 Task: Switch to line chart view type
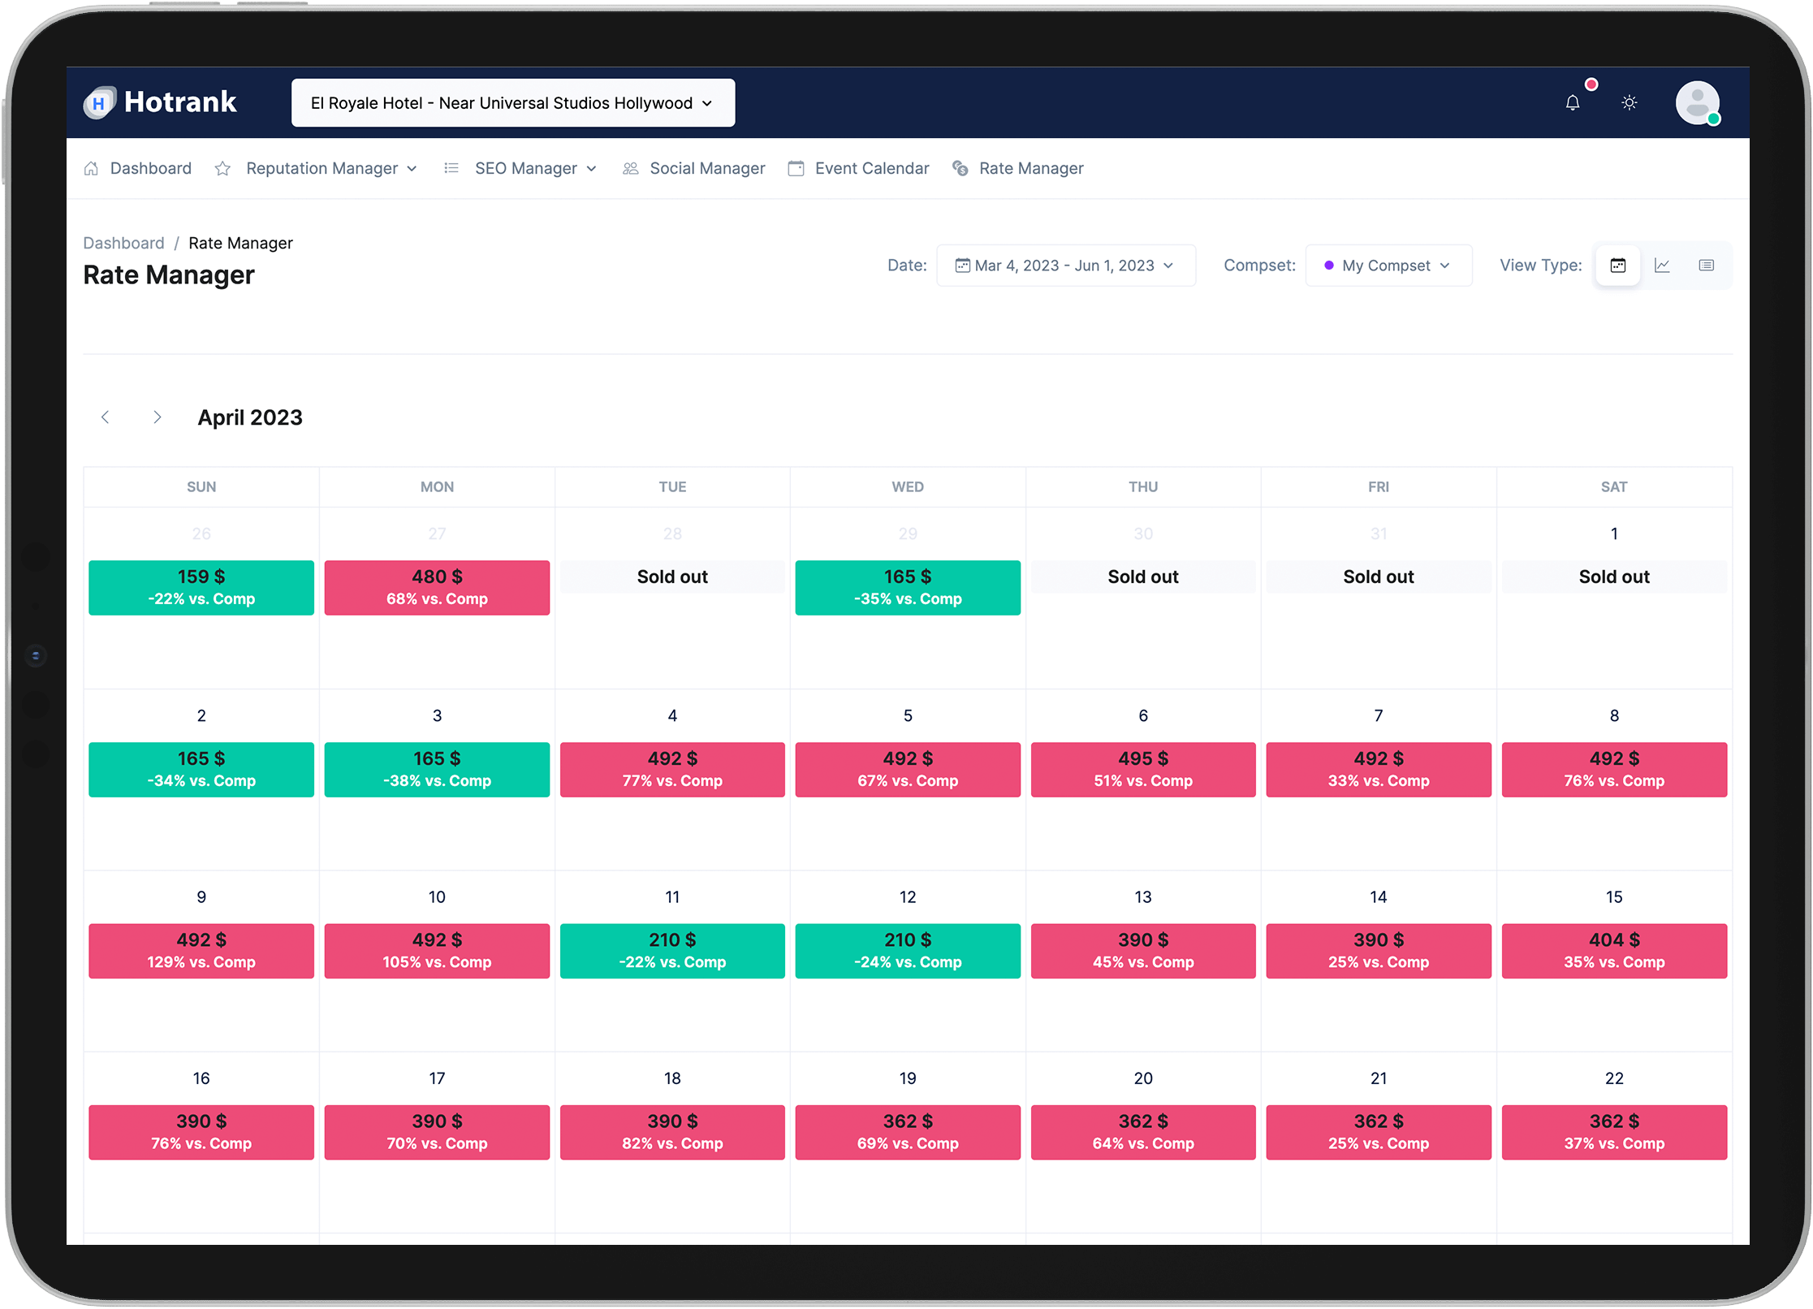1662,266
